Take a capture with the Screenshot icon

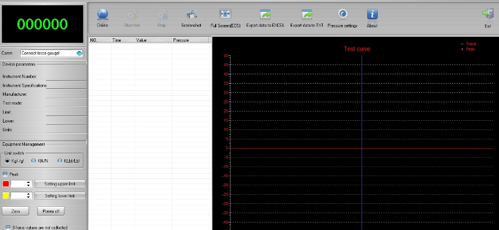[x=191, y=15]
